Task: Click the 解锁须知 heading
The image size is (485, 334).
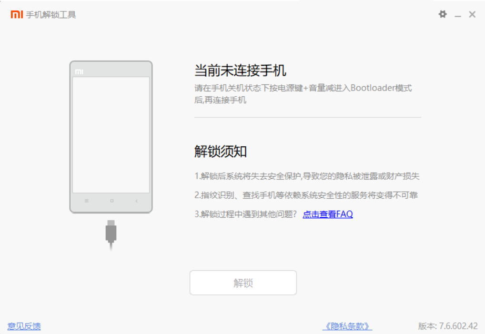Action: point(221,152)
